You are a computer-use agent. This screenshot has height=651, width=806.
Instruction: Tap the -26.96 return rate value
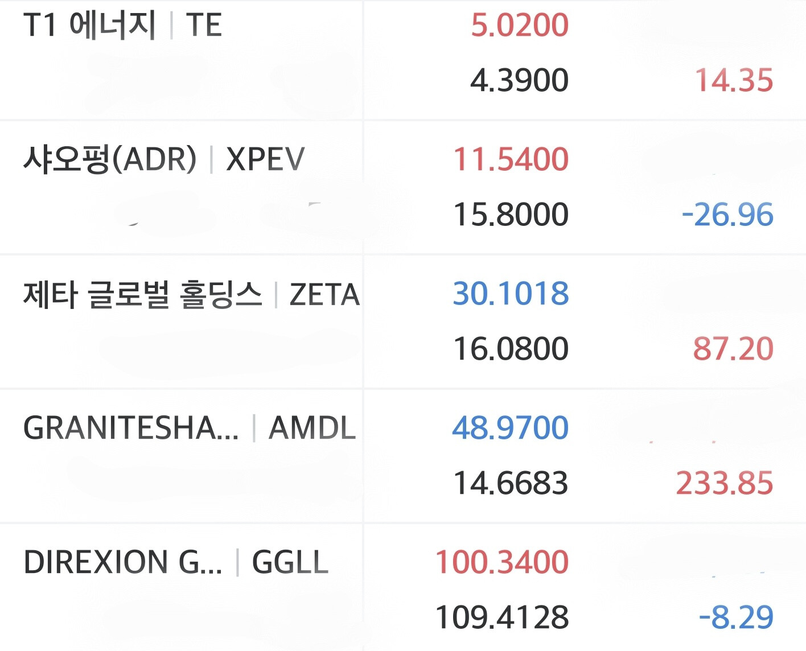[x=727, y=215]
